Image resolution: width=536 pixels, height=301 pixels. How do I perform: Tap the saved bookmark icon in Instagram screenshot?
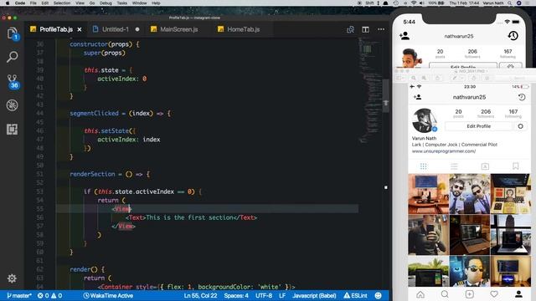[516, 166]
